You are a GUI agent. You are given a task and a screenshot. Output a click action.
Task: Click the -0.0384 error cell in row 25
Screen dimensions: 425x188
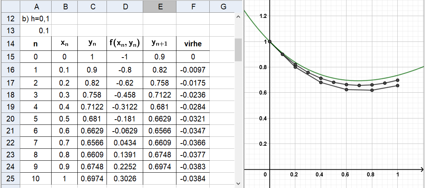click(x=193, y=179)
